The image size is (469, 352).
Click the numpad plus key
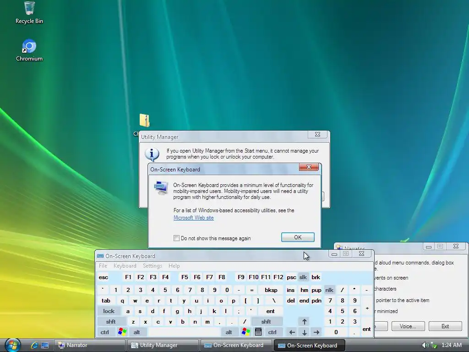click(x=367, y=306)
